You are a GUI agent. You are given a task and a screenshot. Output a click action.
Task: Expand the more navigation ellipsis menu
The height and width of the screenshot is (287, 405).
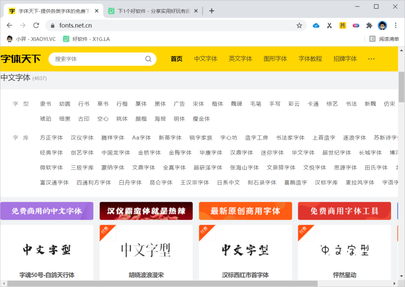[371, 59]
